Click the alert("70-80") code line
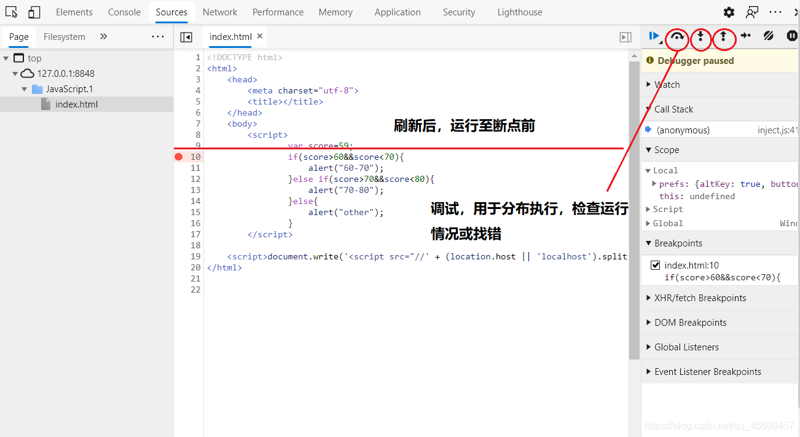The image size is (800, 437). click(346, 190)
